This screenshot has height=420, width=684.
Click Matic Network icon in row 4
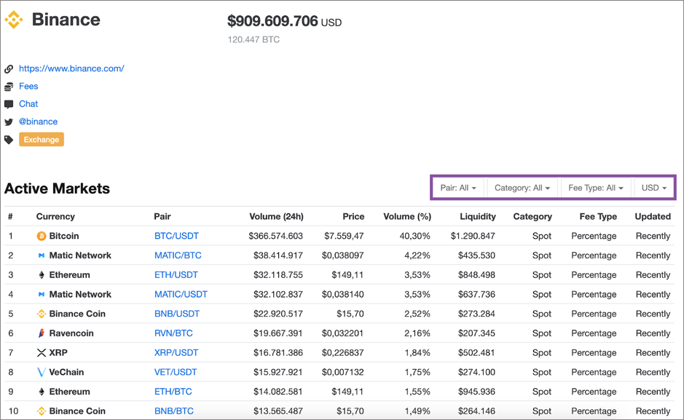click(x=42, y=295)
